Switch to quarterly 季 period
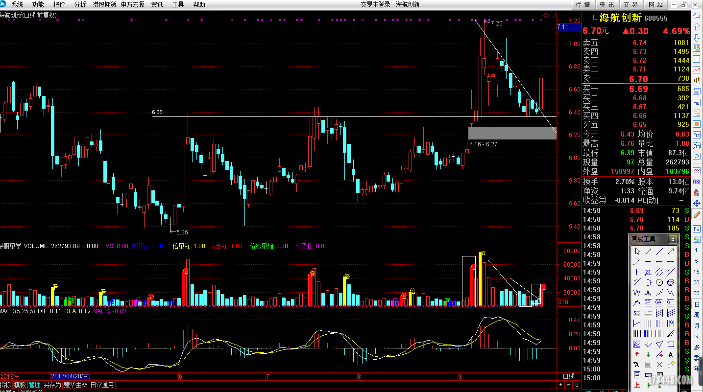The image size is (703, 392). coord(697,358)
